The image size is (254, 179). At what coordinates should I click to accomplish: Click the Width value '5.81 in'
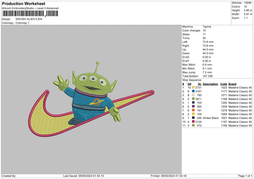[x=248, y=14]
